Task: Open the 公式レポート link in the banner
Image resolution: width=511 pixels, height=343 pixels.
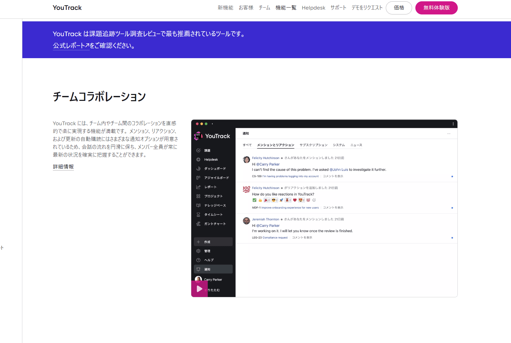Action: pos(71,46)
